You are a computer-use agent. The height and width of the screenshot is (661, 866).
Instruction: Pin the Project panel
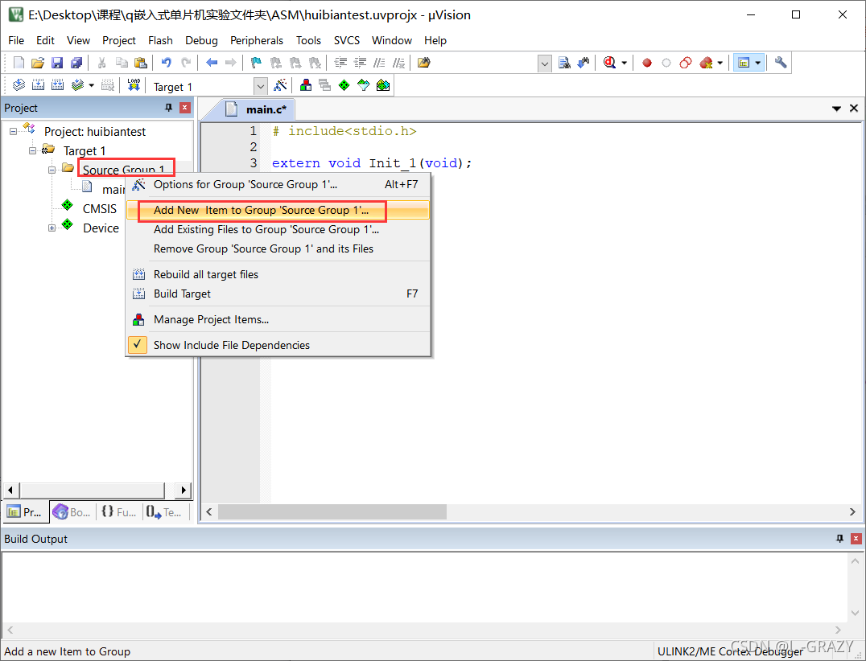click(168, 108)
